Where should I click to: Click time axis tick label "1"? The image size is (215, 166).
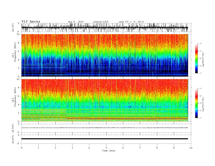[38, 148]
